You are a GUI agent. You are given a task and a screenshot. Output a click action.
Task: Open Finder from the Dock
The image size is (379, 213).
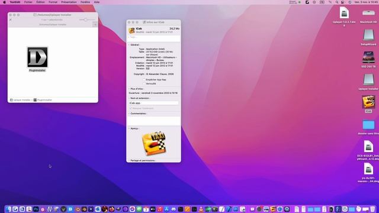click(8, 209)
